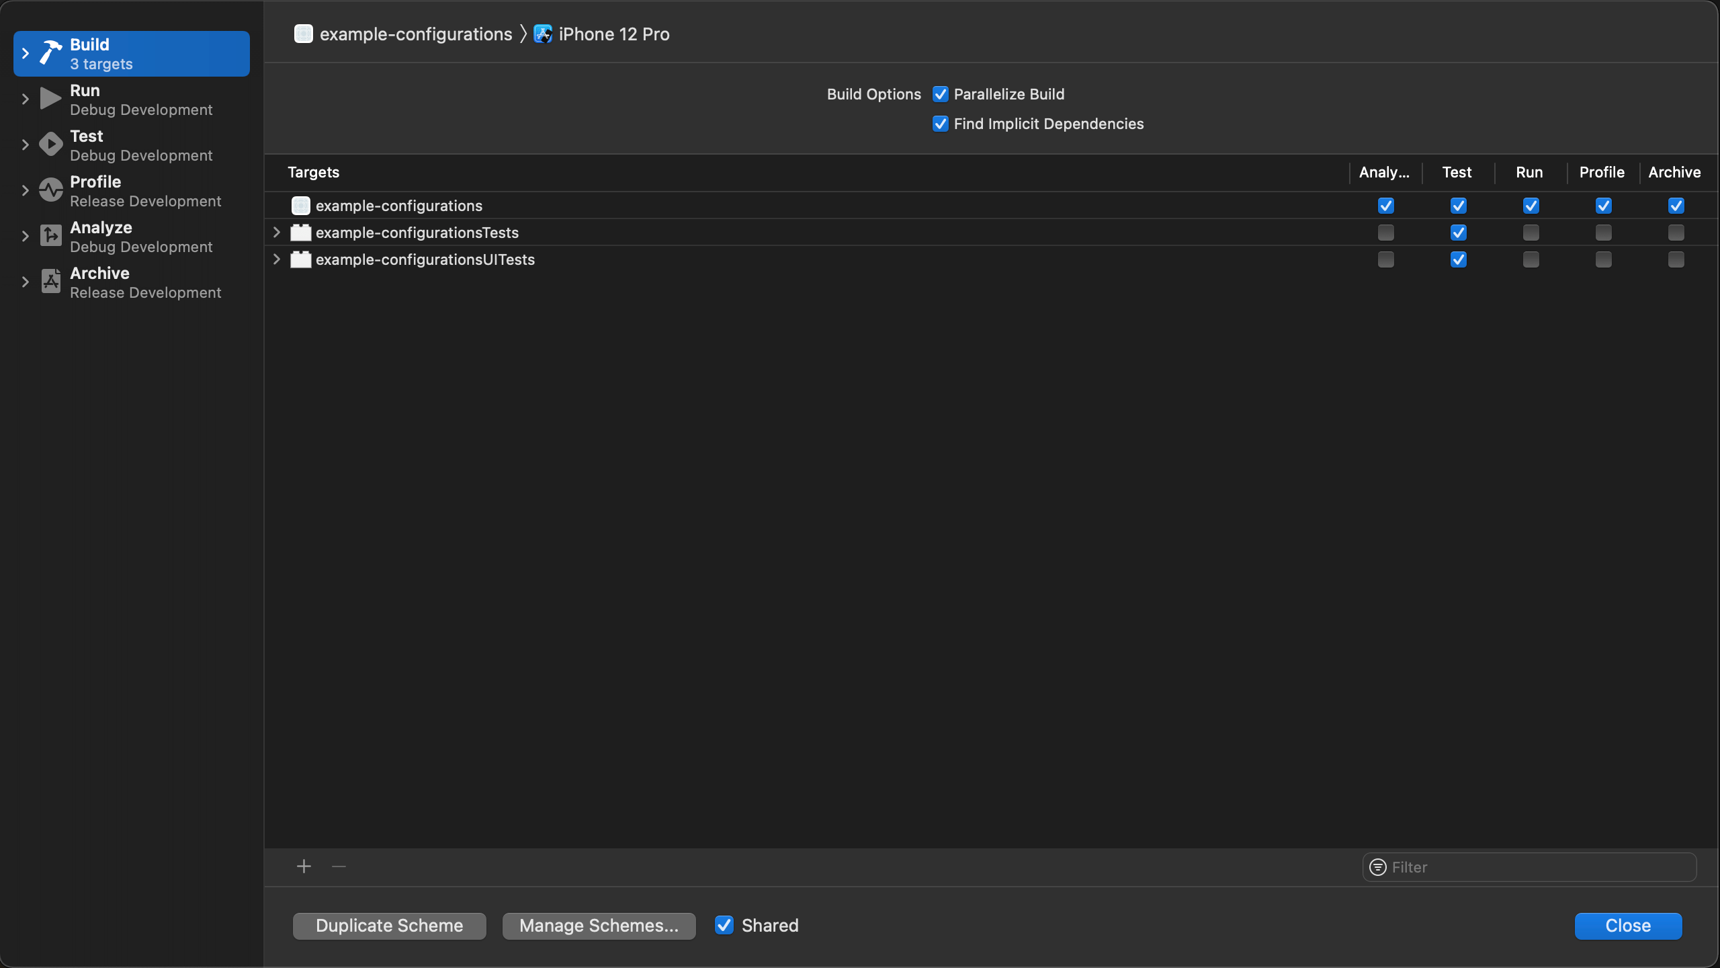The width and height of the screenshot is (1720, 968).
Task: Enable Run for example-configurationsTests target
Action: click(x=1531, y=233)
